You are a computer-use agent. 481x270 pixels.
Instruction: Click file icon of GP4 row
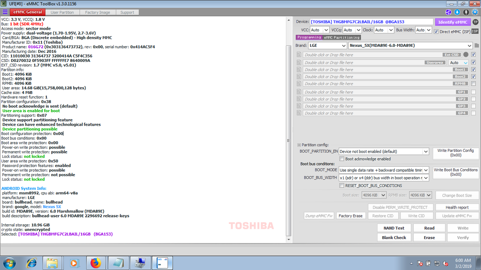pos(299,113)
